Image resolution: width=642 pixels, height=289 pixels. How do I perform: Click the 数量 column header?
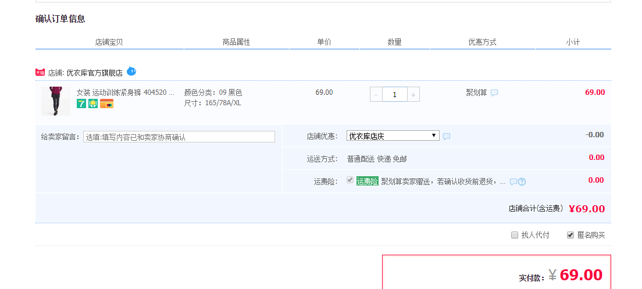coord(395,42)
